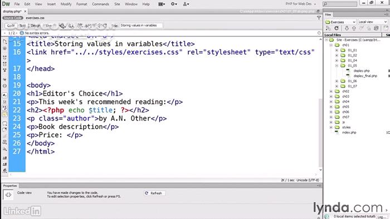Click the Refresh Design View icon in Document toolbar
The height and width of the screenshot is (219, 390).
tap(105, 26)
